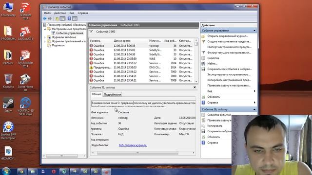Open LayOut 2014 desktop icon

pos(25,34)
